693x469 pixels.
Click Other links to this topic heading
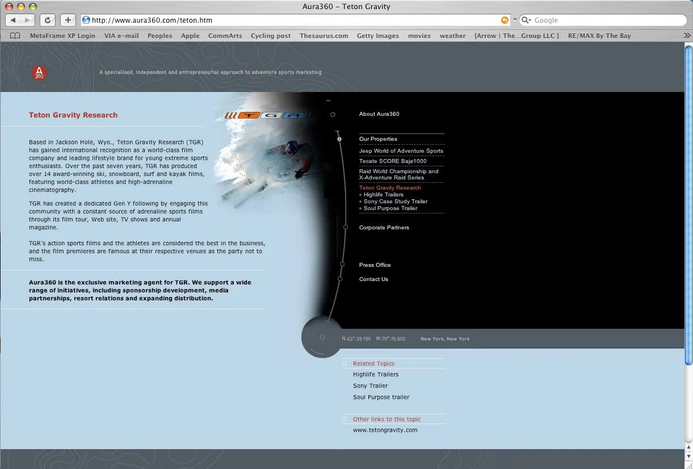[387, 420]
